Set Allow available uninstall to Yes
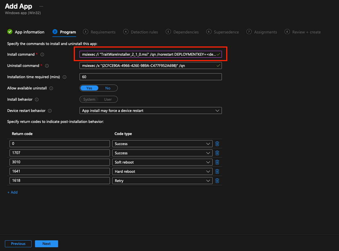339x251 pixels. tap(89, 88)
